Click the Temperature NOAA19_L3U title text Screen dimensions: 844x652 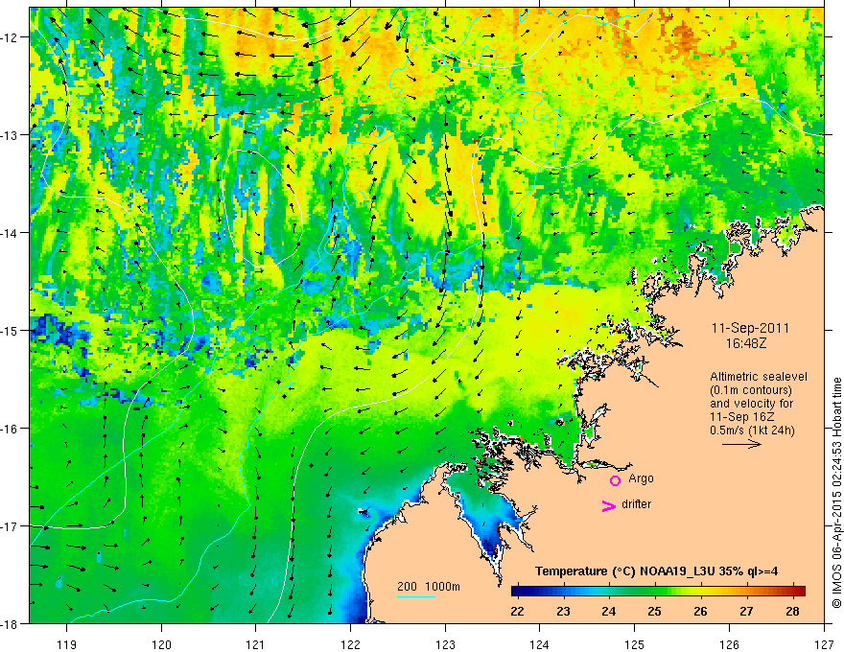click(656, 571)
